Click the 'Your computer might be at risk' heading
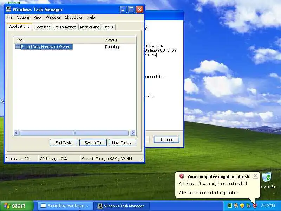The image size is (281, 211). tap(218, 177)
